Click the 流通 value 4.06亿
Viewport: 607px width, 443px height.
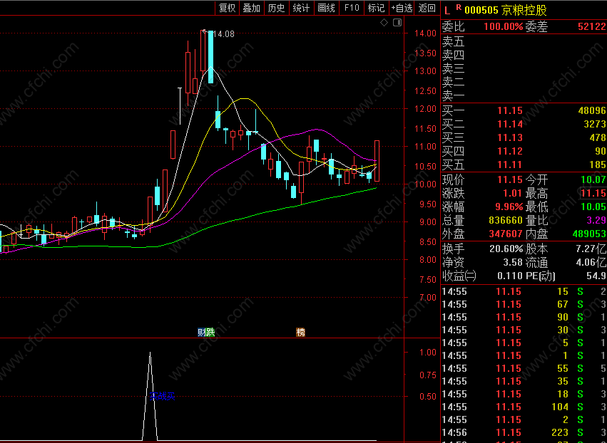pyautogui.click(x=591, y=263)
